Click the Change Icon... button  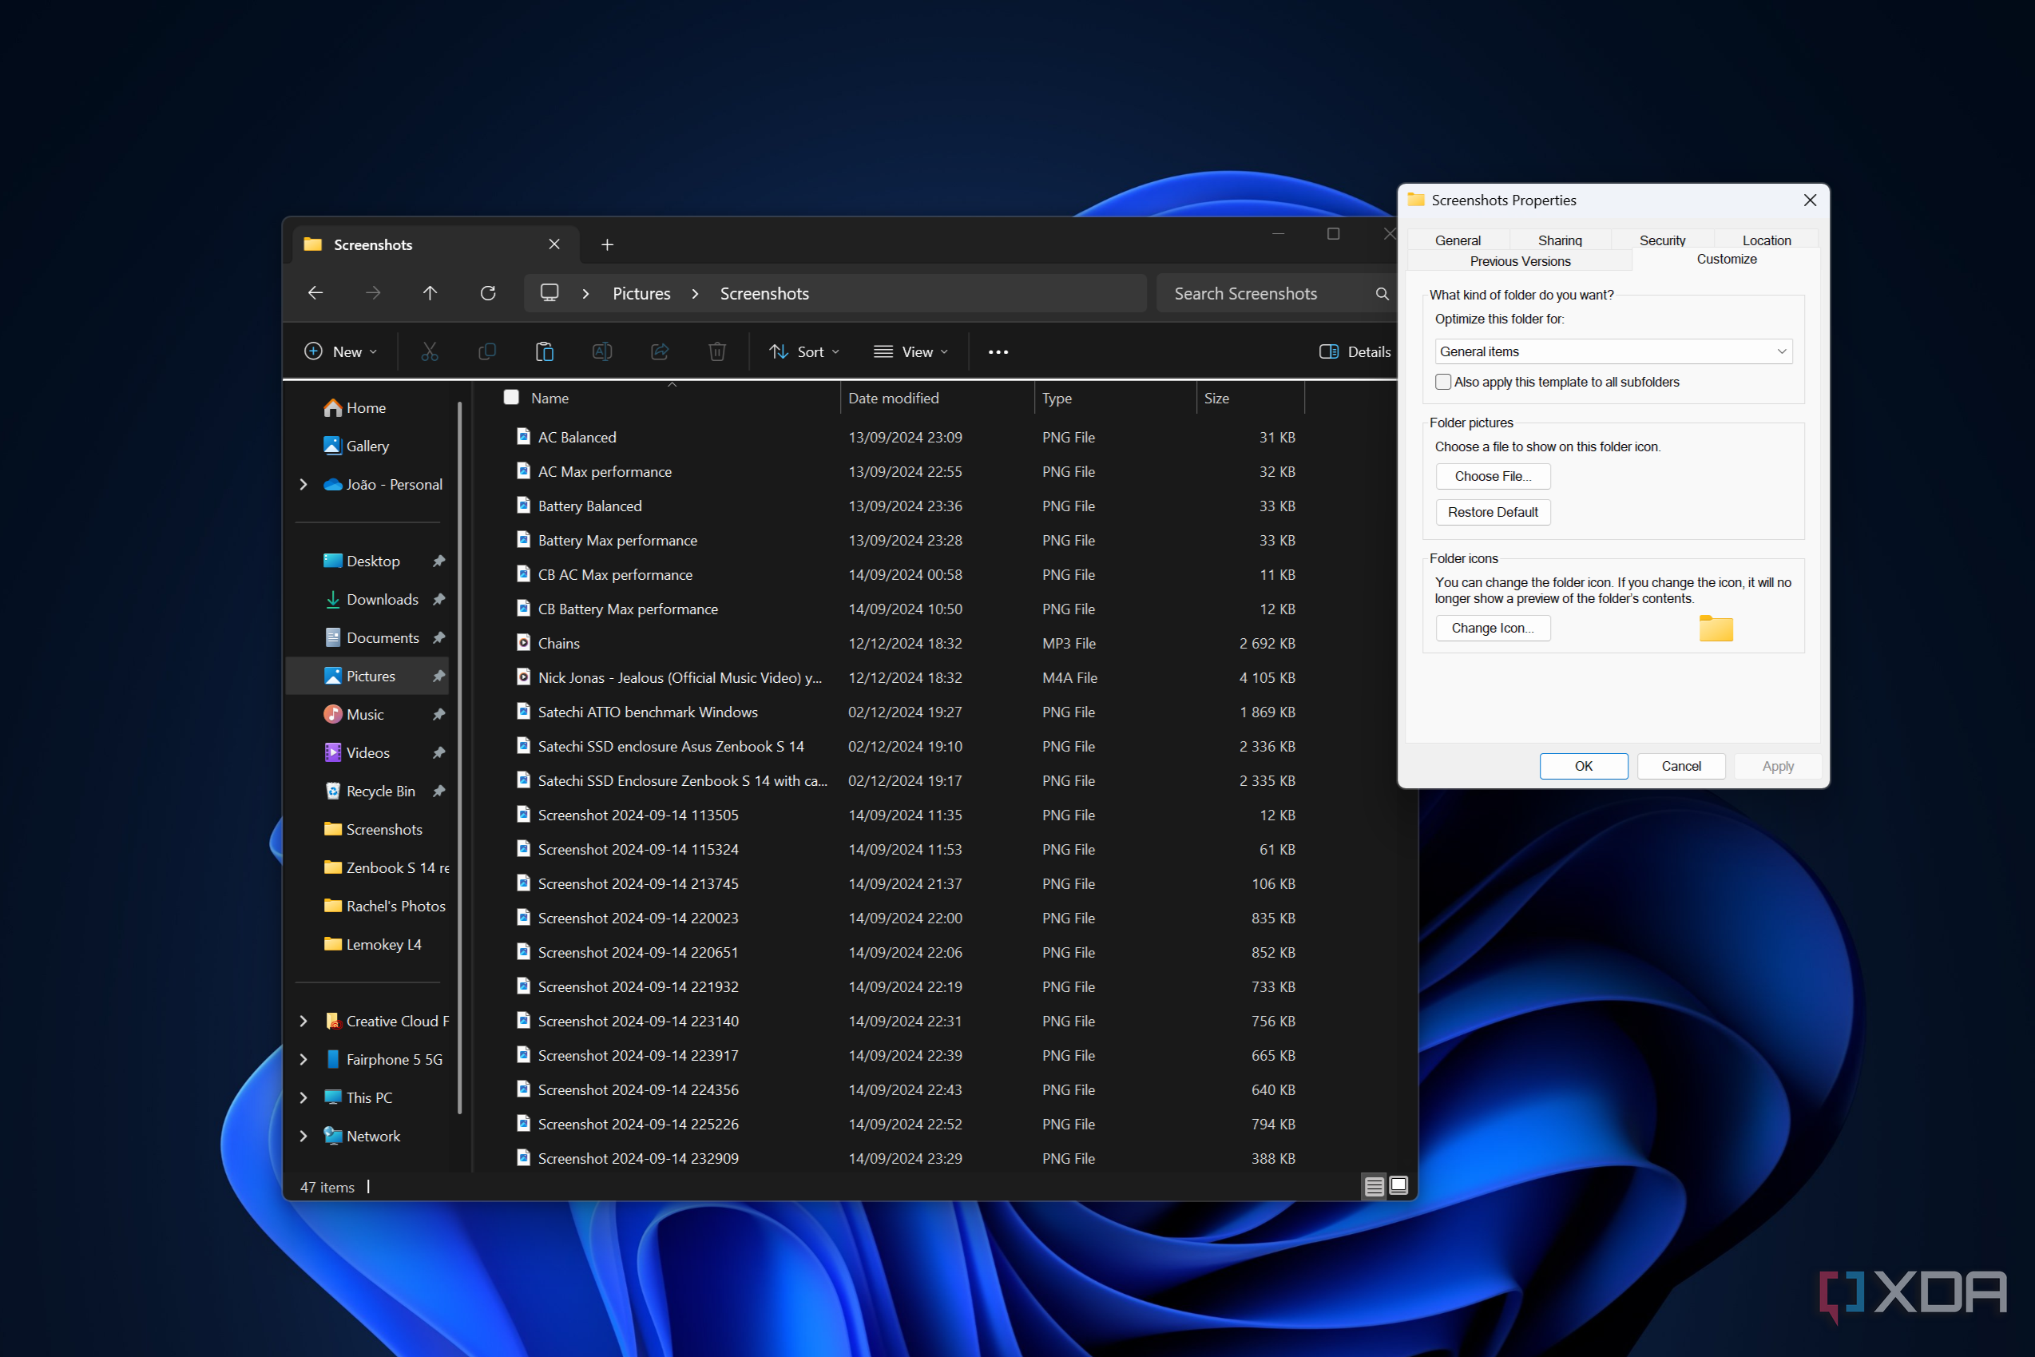click(1492, 629)
